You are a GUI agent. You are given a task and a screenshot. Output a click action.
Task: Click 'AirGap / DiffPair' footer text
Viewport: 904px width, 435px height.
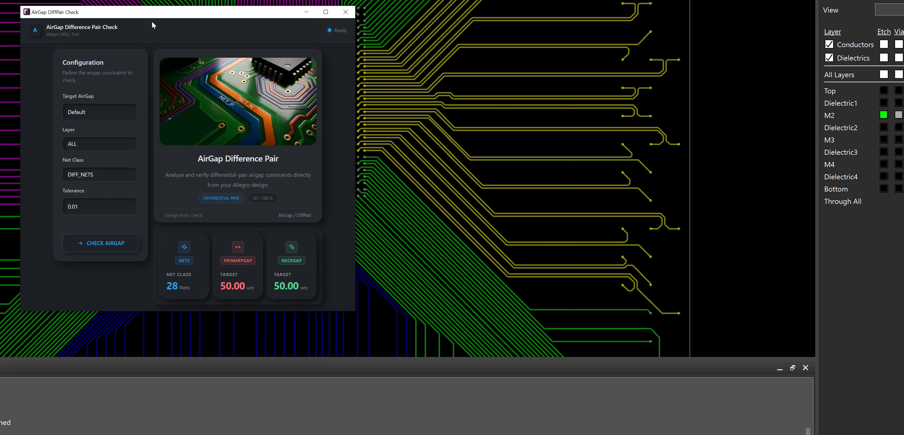pos(295,215)
